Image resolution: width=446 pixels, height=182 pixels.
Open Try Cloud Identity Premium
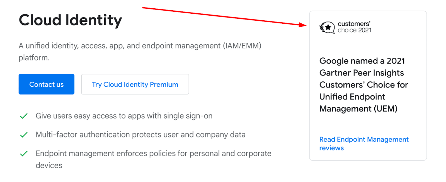pyautogui.click(x=135, y=84)
